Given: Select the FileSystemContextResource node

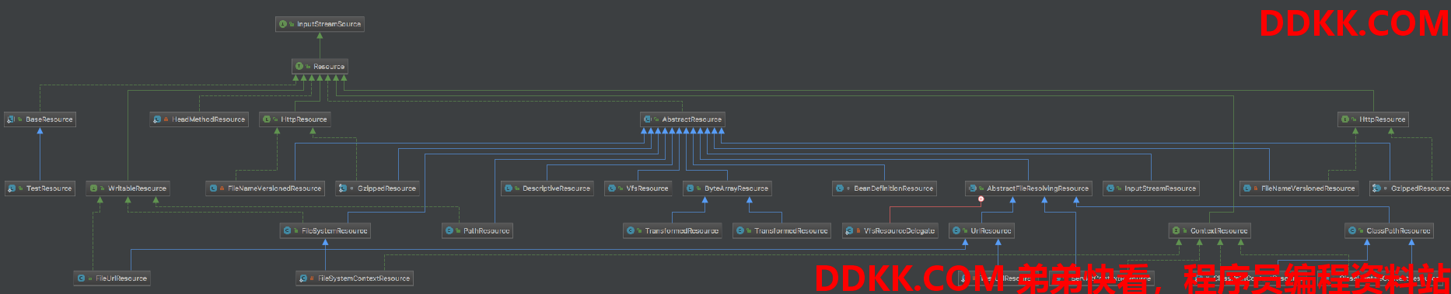Looking at the screenshot, I should point(355,278).
